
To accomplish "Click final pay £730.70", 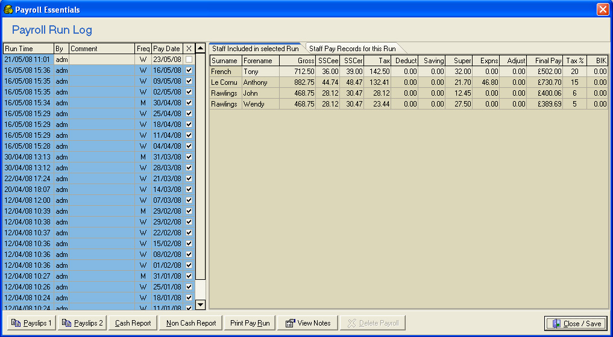I will 544,82.
